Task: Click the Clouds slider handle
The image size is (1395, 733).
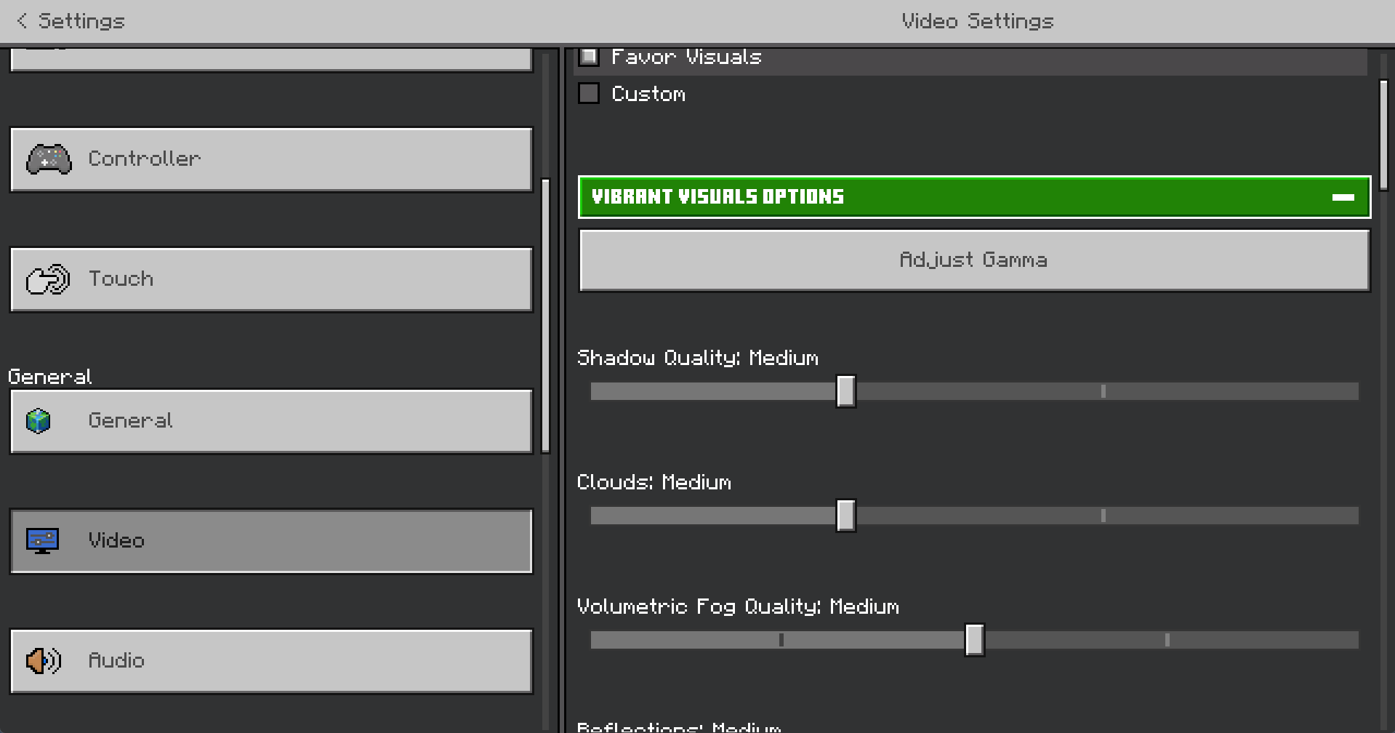Action: pos(845,516)
